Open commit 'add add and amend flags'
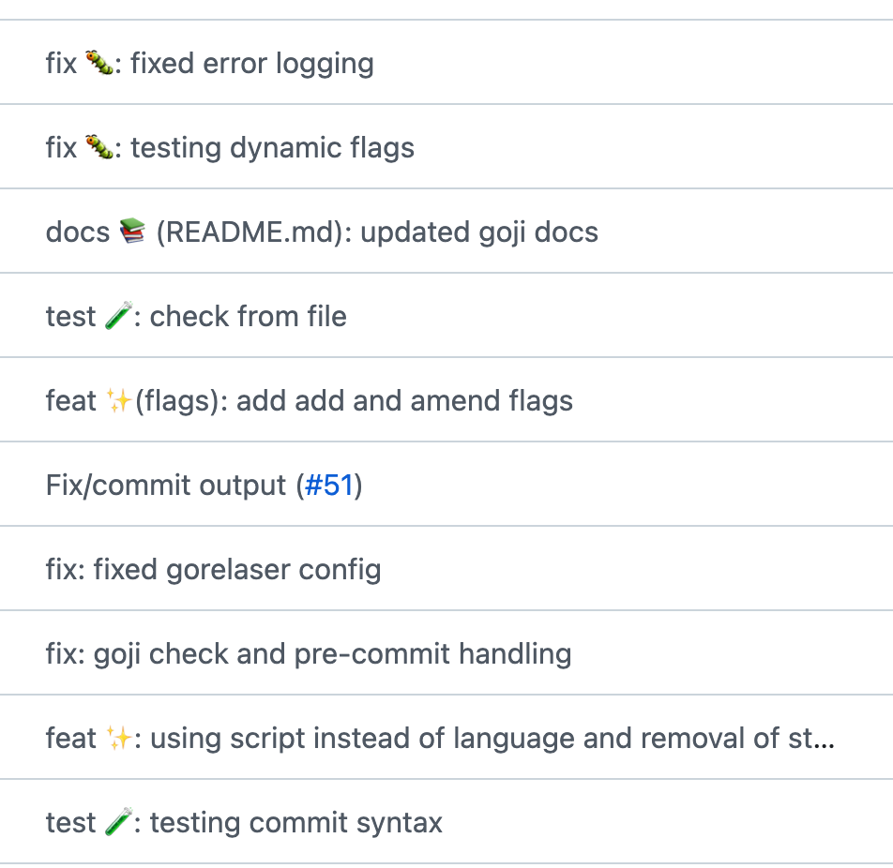This screenshot has height=868, width=893. point(310,400)
